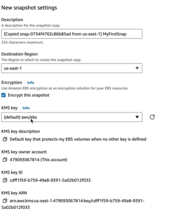The image size is (174, 216).
Task: Focus the snapshot Description input field
Action: [72, 34]
